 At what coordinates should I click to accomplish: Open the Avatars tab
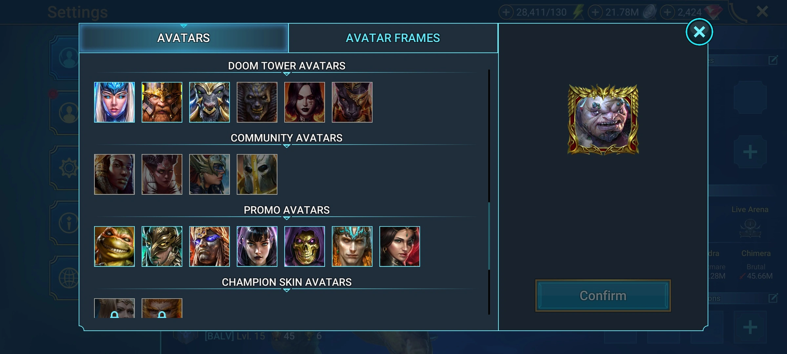tap(184, 38)
